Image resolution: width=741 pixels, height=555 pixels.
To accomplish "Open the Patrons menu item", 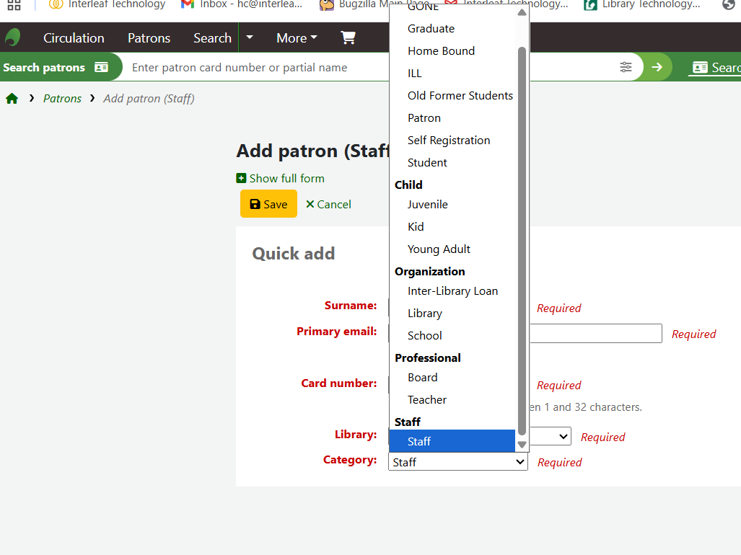I will [x=149, y=37].
